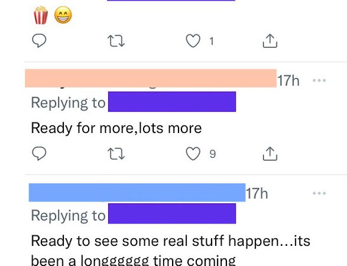Open purple mention in orange-header tweet
The height and width of the screenshot is (266, 347).
(x=172, y=102)
